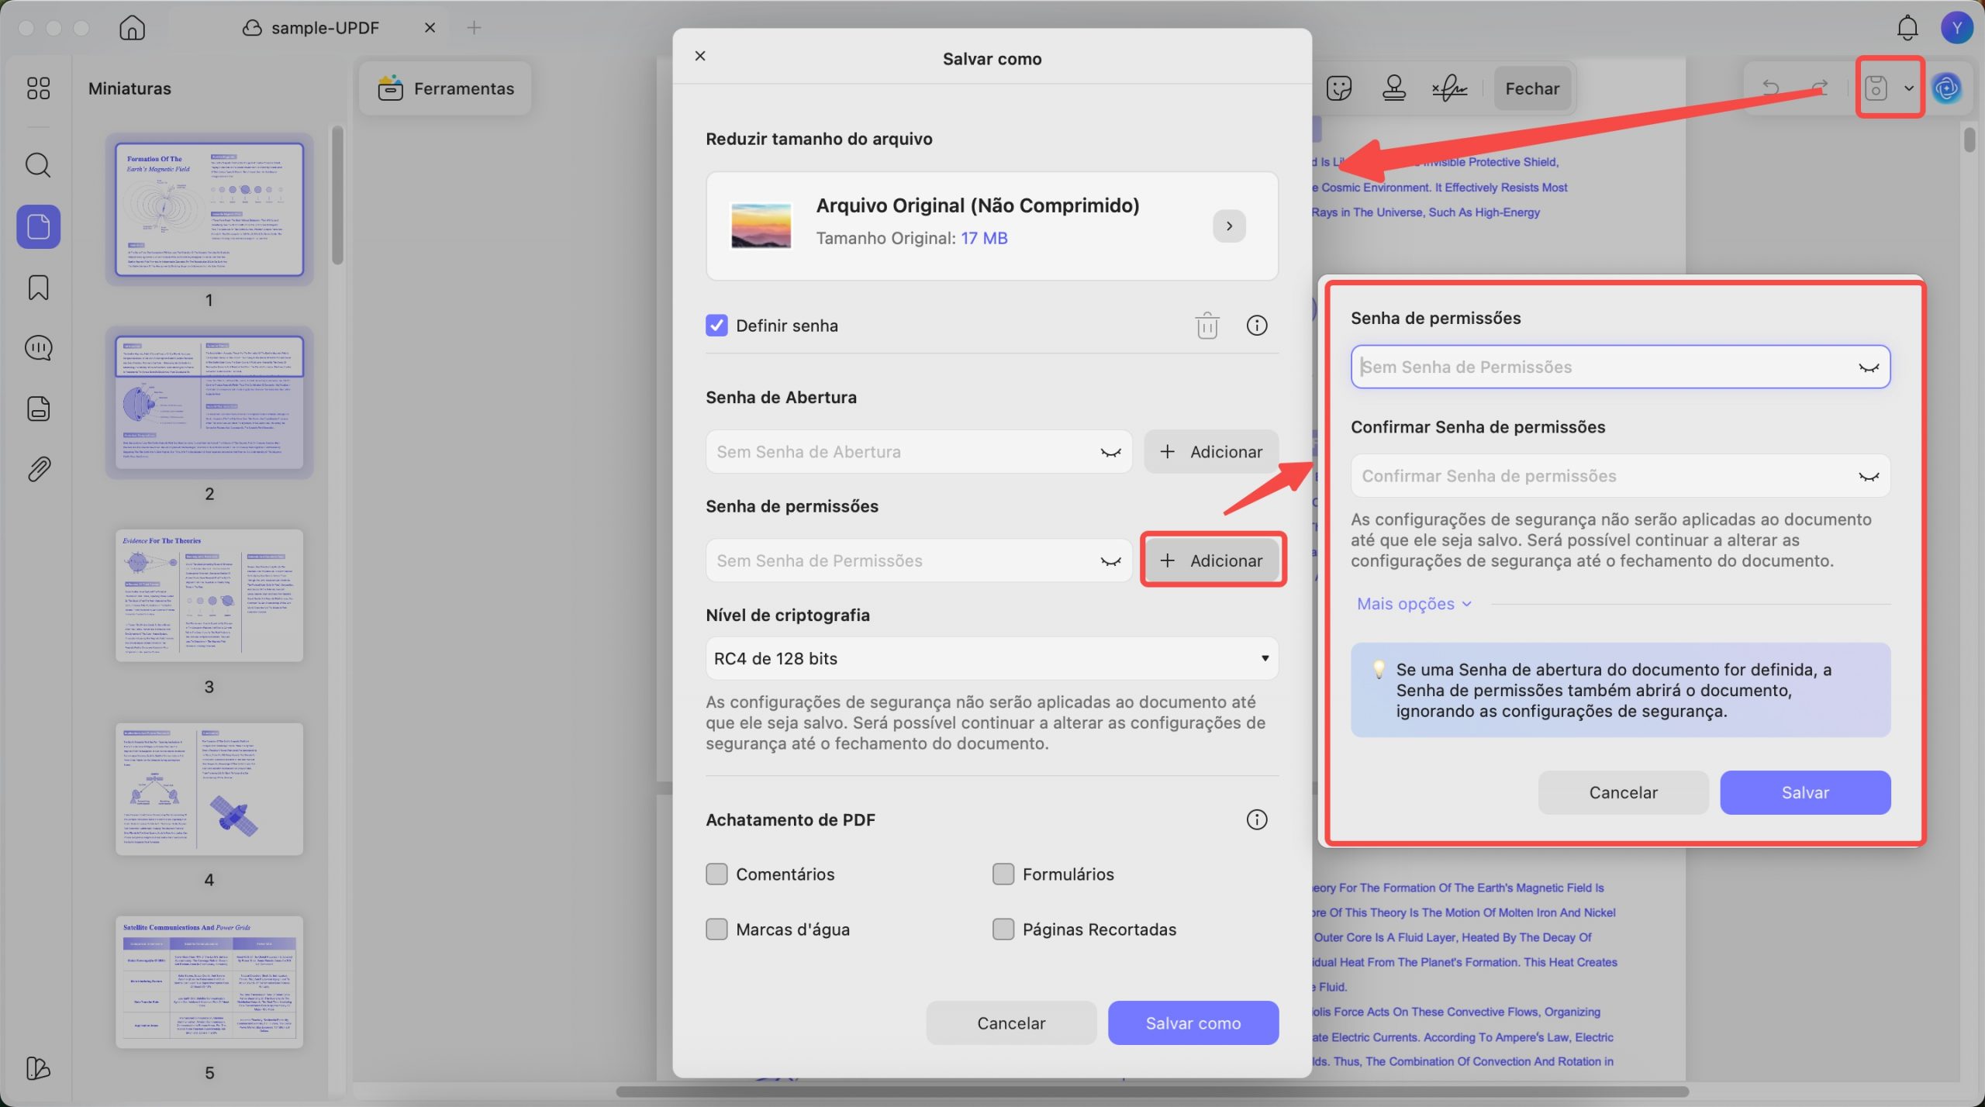1985x1107 pixels.
Task: Open the Nível de criptografia dropdown
Action: point(992,658)
